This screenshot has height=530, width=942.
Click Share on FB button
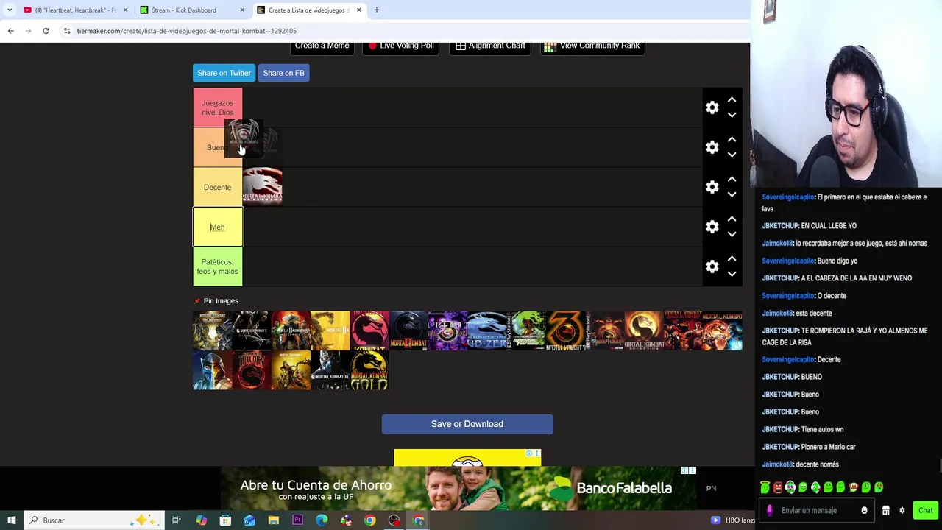pyautogui.click(x=283, y=73)
